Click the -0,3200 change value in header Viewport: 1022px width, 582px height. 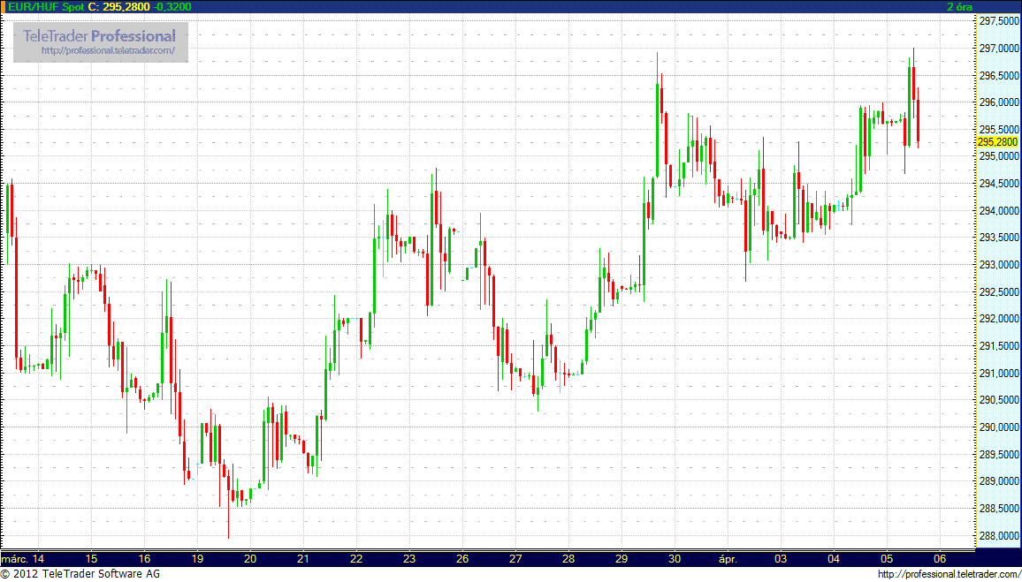pyautogui.click(x=172, y=7)
